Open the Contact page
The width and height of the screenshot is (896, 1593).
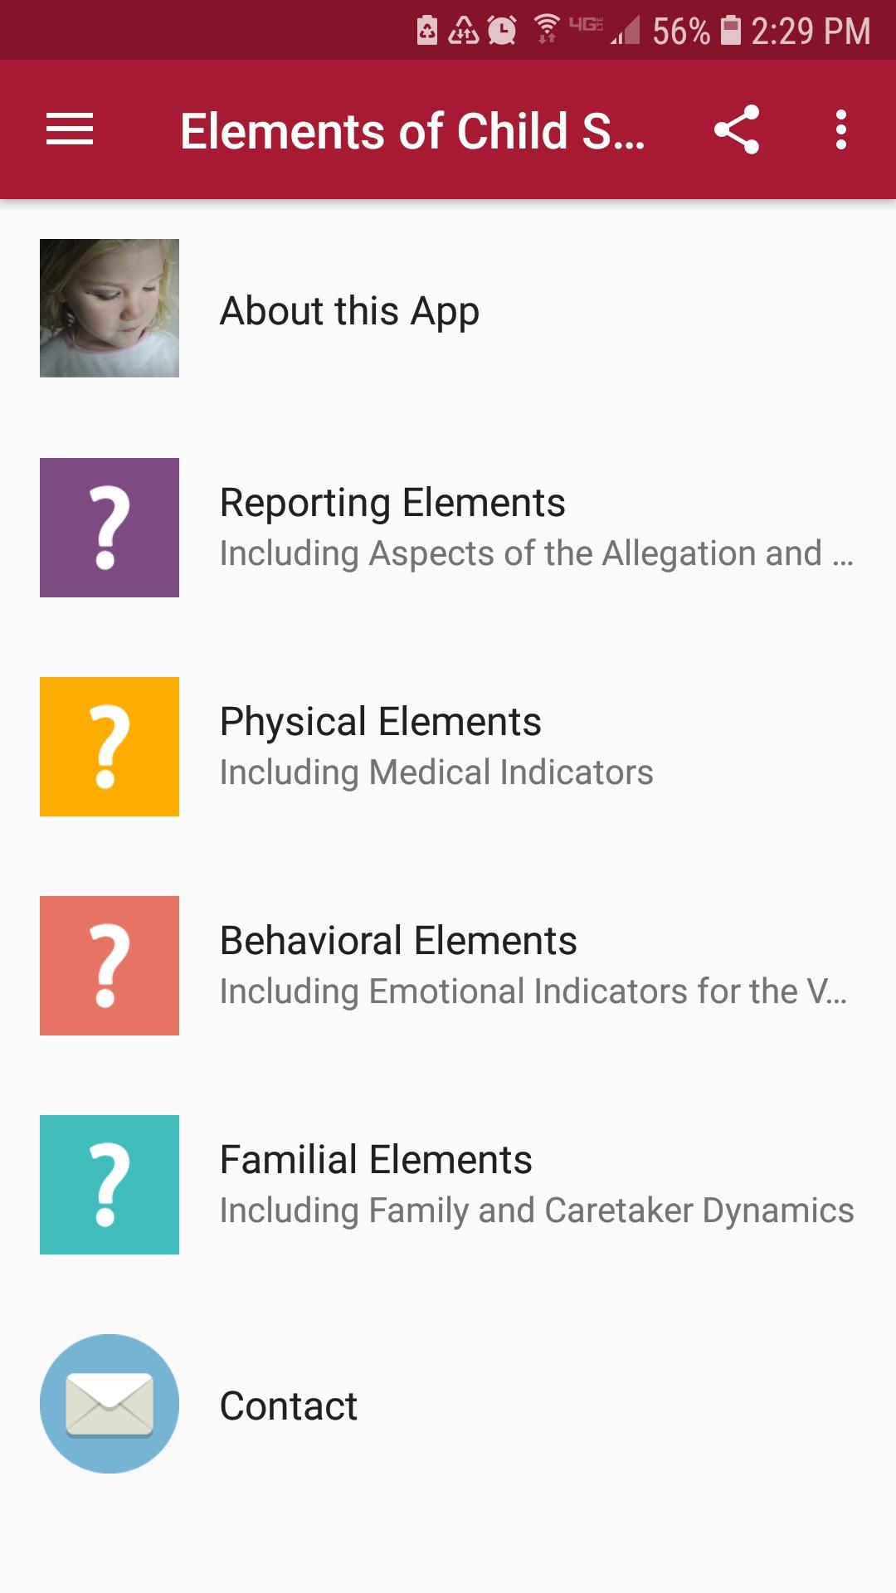[289, 1406]
